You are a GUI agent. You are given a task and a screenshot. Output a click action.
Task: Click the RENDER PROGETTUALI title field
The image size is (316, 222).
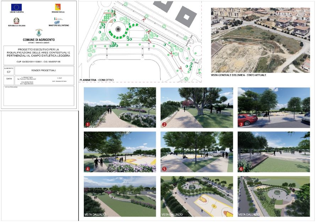coord(44,70)
